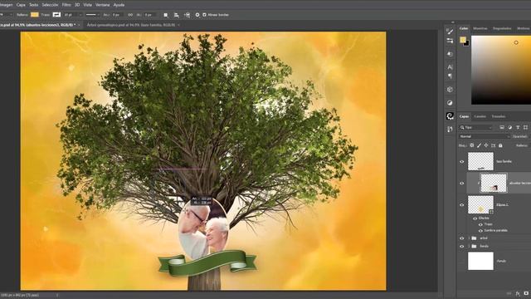Hide the Elipse layer

pos(461,205)
